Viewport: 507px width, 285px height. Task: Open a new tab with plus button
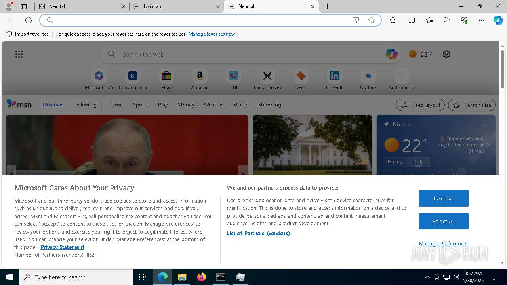click(328, 6)
